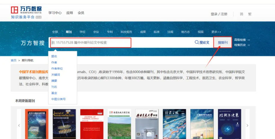The width and height of the screenshot is (275, 139).
Task: Choose 关键词 field from dropdown
Action: point(56,75)
